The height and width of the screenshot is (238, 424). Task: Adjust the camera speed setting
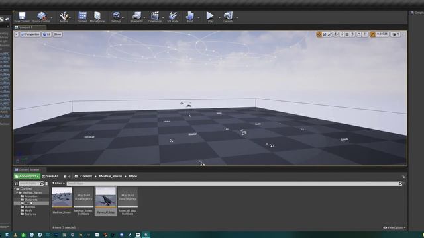pos(396,34)
